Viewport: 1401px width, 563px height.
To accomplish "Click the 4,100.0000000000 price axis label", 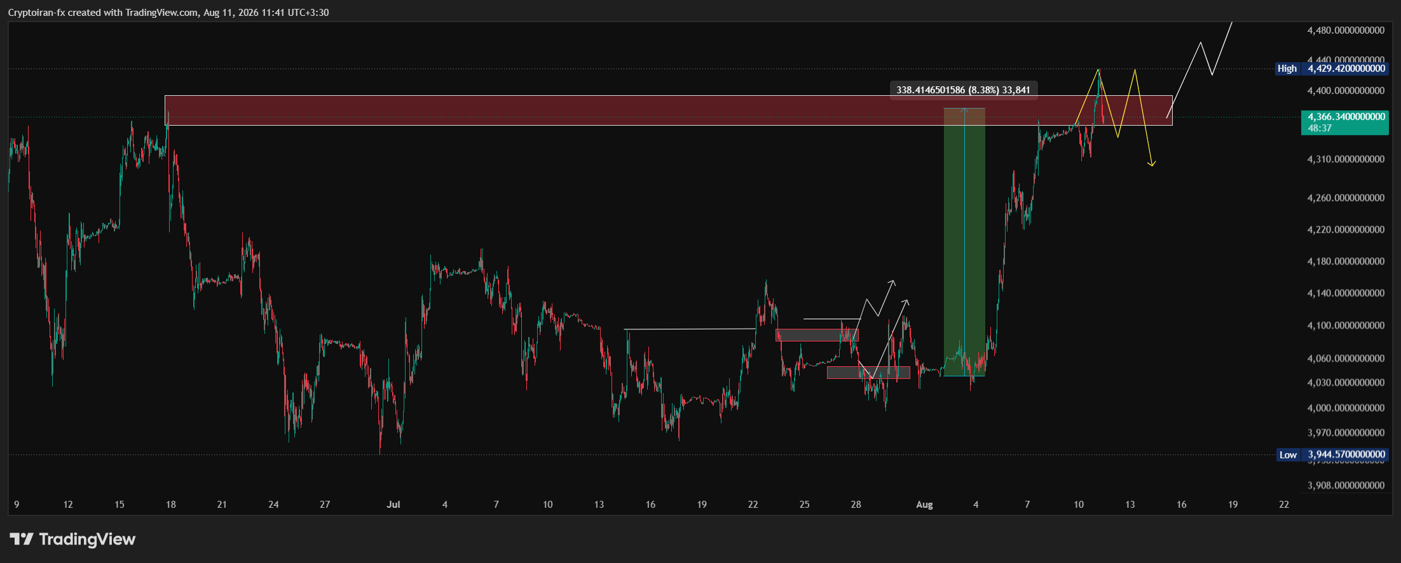I will click(x=1346, y=326).
